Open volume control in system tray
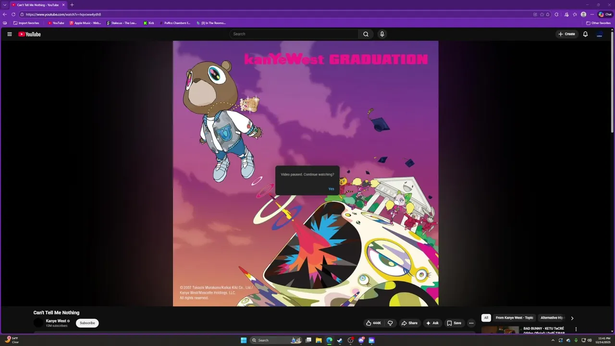 pos(590,340)
